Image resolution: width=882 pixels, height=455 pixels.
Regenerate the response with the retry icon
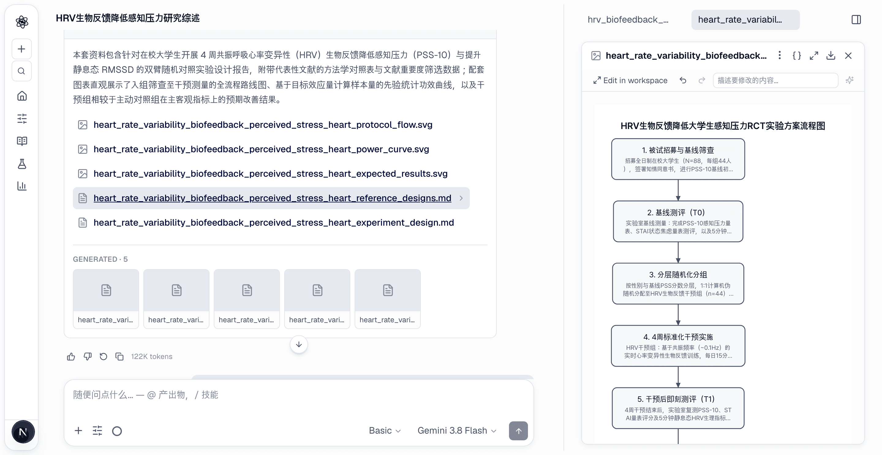104,357
